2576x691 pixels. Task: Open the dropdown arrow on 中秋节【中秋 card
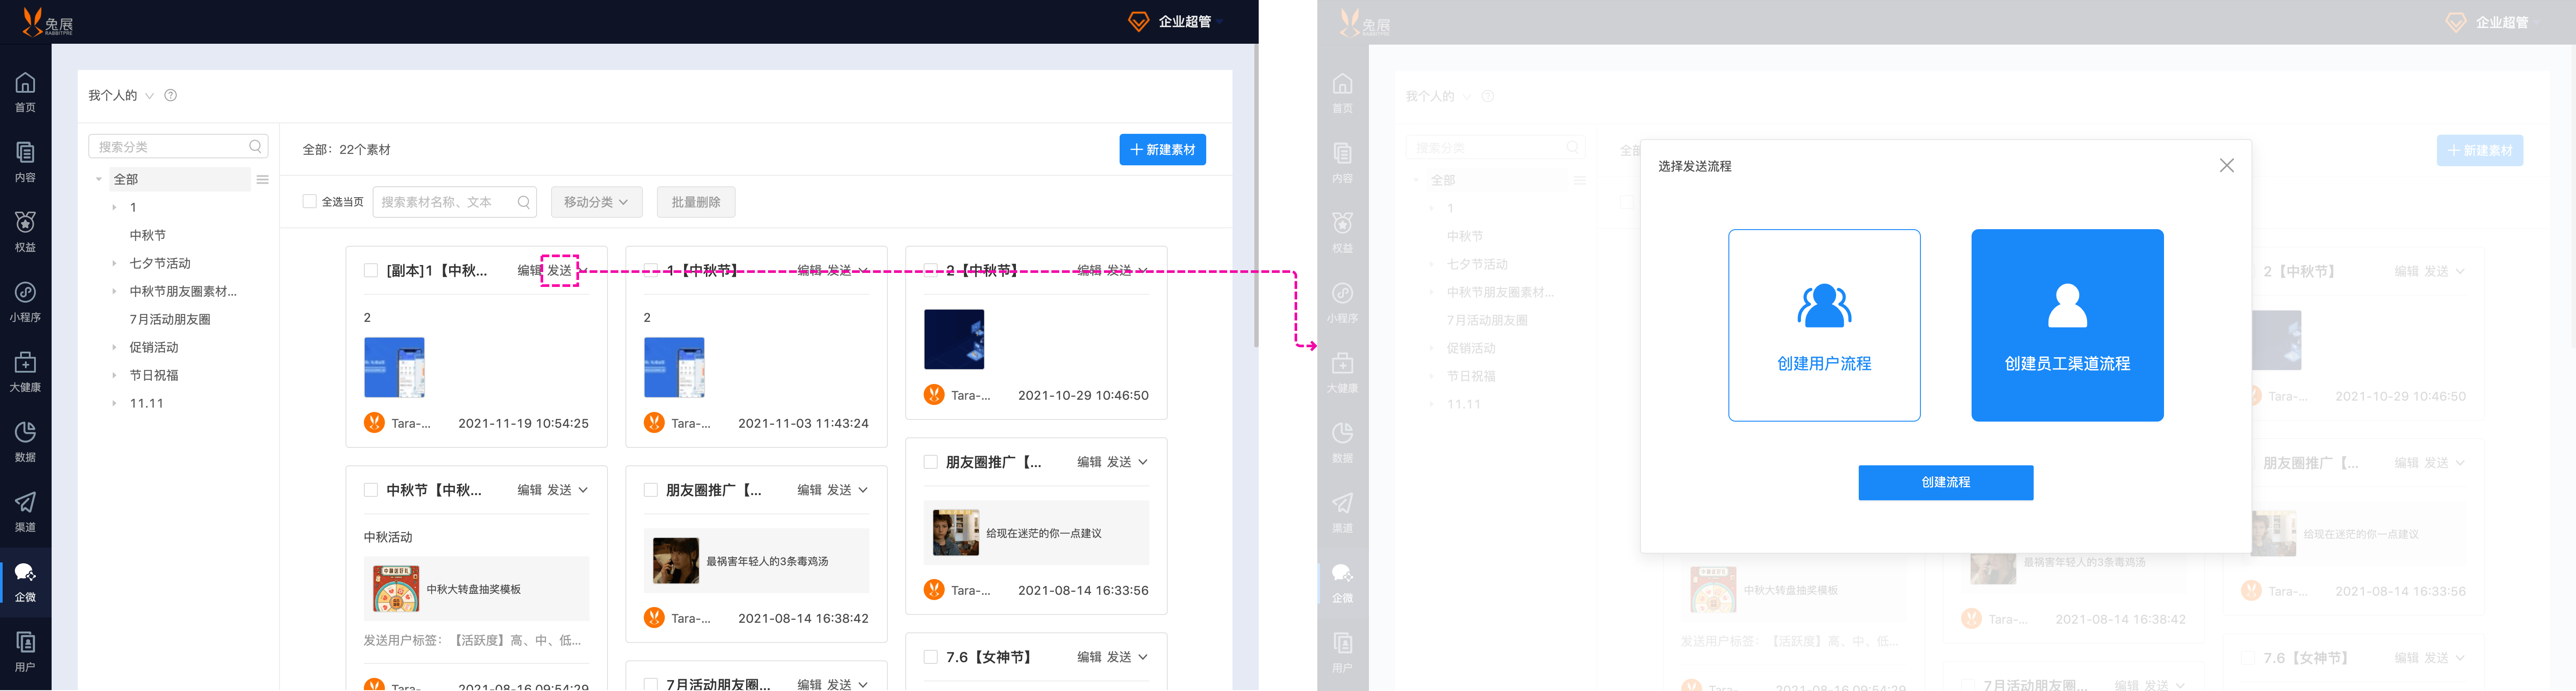point(583,490)
